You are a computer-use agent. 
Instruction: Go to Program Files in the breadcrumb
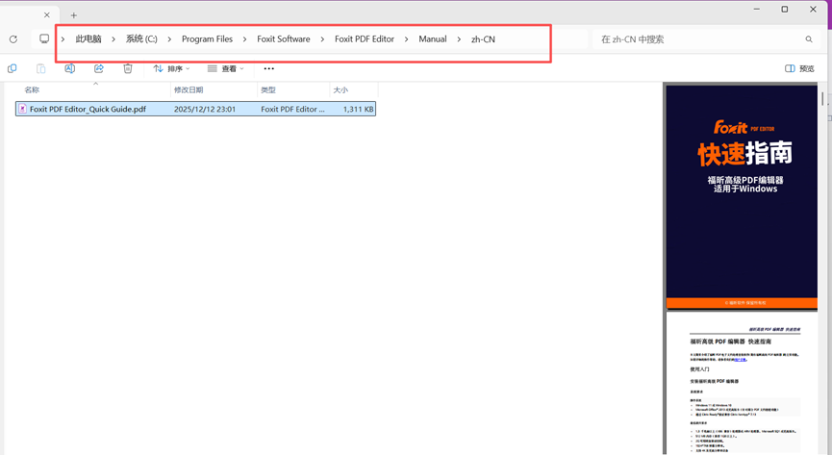(x=207, y=39)
